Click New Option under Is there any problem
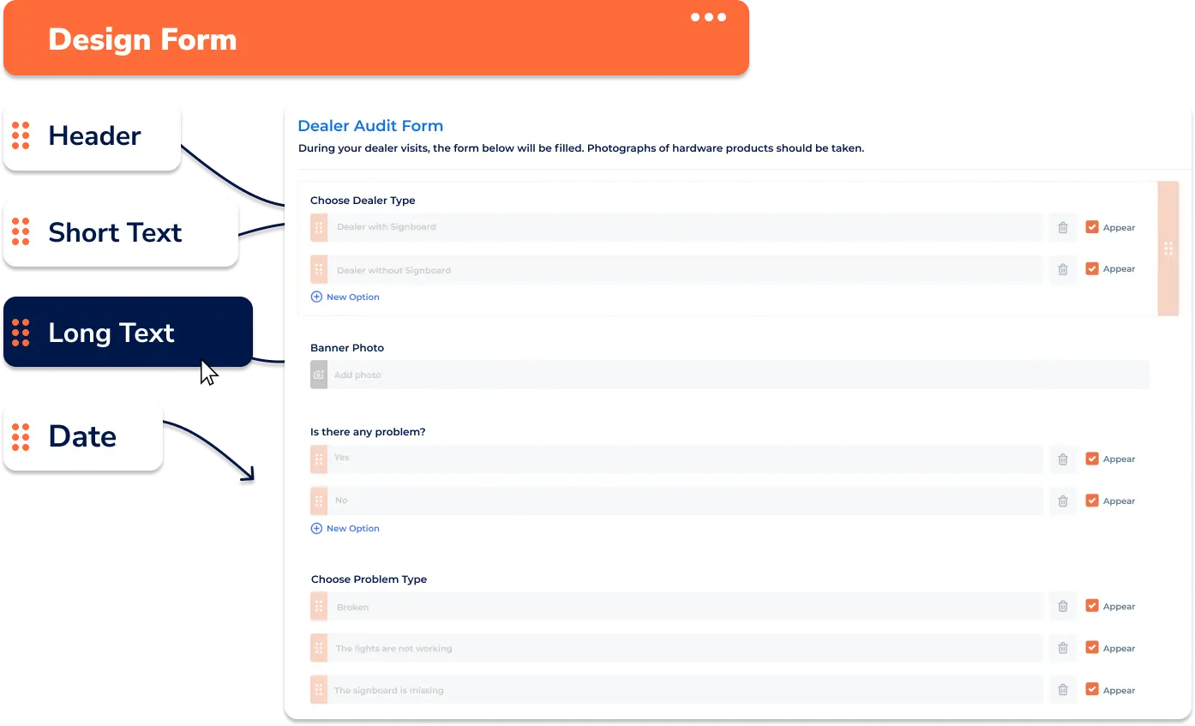The image size is (1195, 726). pos(345,529)
